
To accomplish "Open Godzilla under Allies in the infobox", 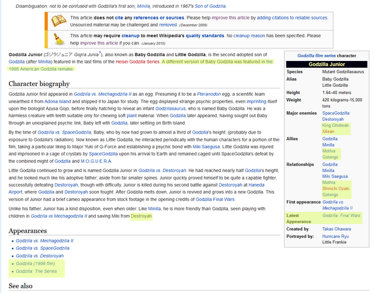I will click(x=330, y=139).
